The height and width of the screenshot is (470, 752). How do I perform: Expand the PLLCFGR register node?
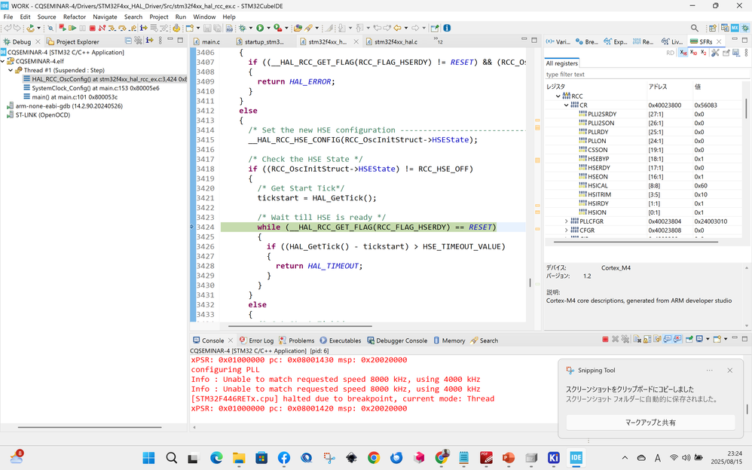[x=567, y=221]
